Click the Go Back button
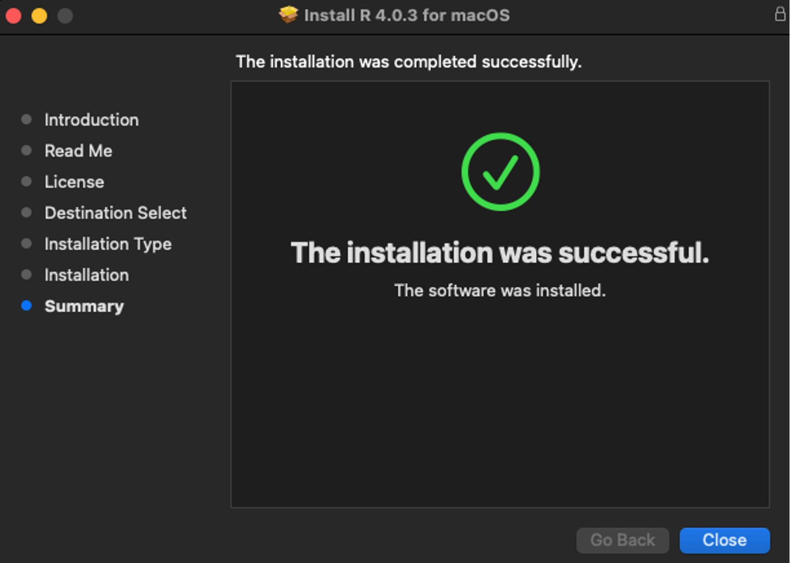 (622, 540)
